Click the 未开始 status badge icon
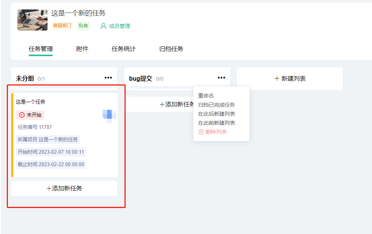Viewport: 372px width, 234px height. click(22, 115)
